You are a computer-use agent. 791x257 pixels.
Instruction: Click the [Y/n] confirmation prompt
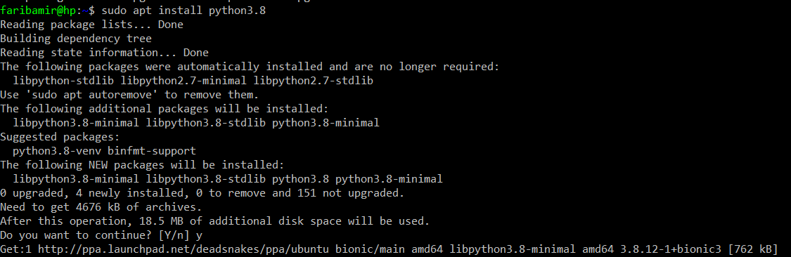click(x=174, y=235)
